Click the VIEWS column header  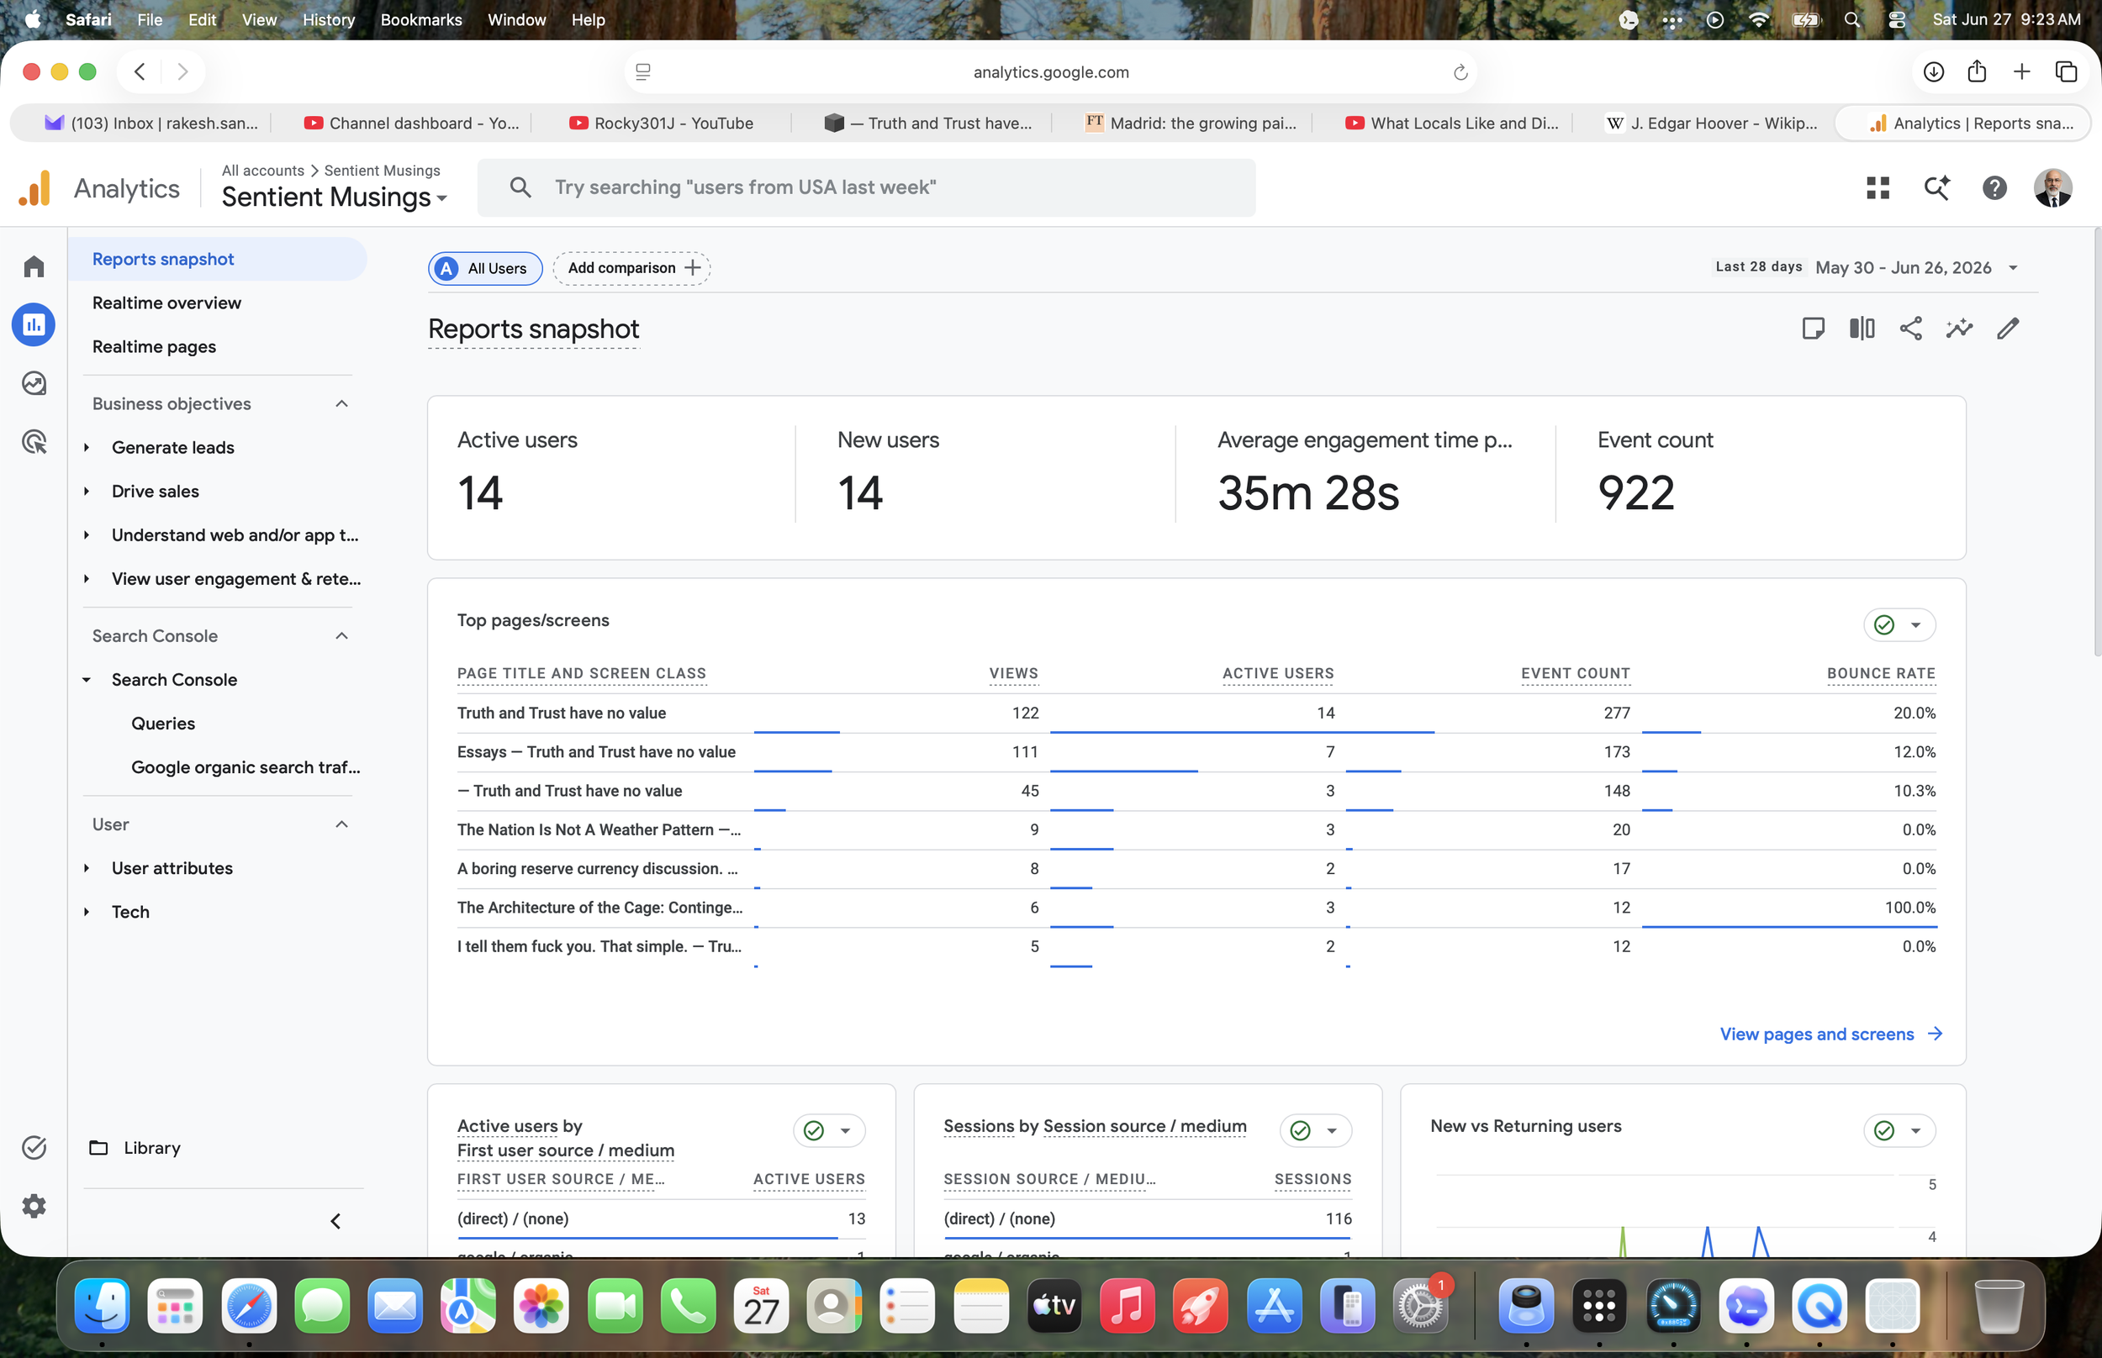(x=1013, y=674)
